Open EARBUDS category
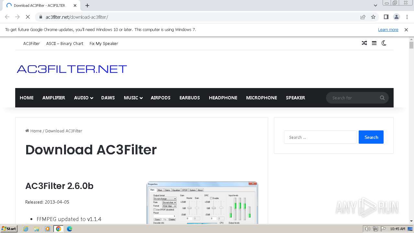Image resolution: width=414 pixels, height=233 pixels. pos(190,98)
